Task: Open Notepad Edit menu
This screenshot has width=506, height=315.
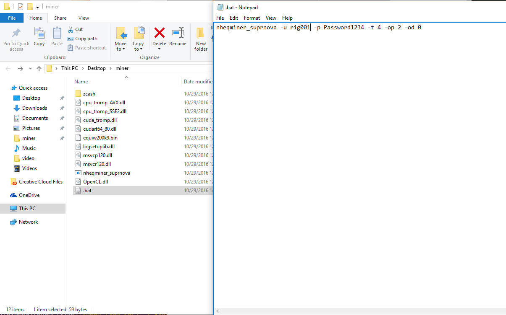Action: [233, 18]
